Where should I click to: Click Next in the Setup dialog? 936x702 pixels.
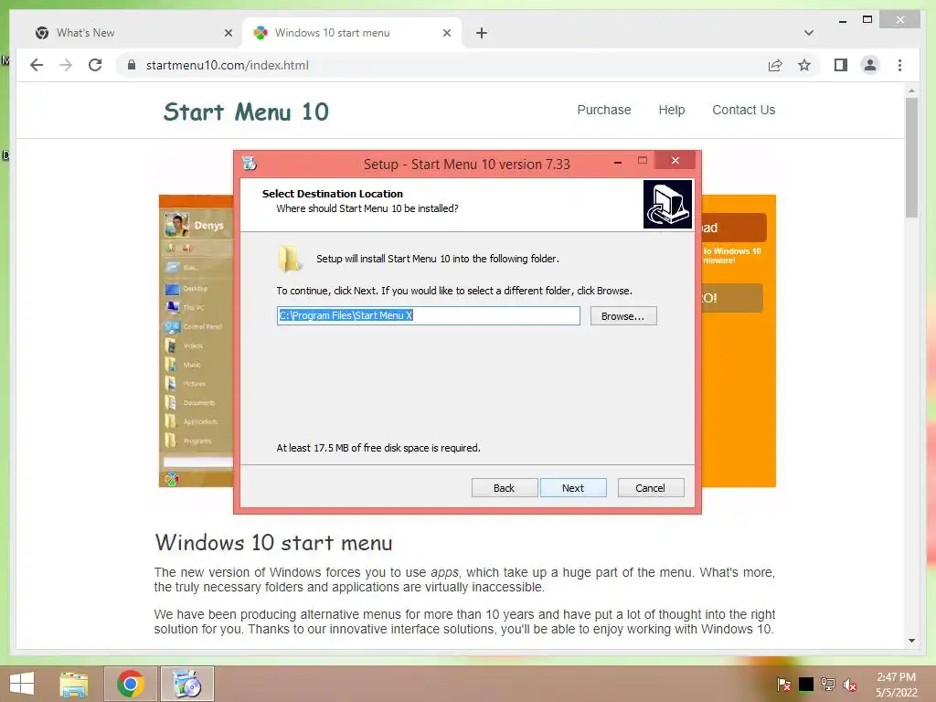point(573,488)
